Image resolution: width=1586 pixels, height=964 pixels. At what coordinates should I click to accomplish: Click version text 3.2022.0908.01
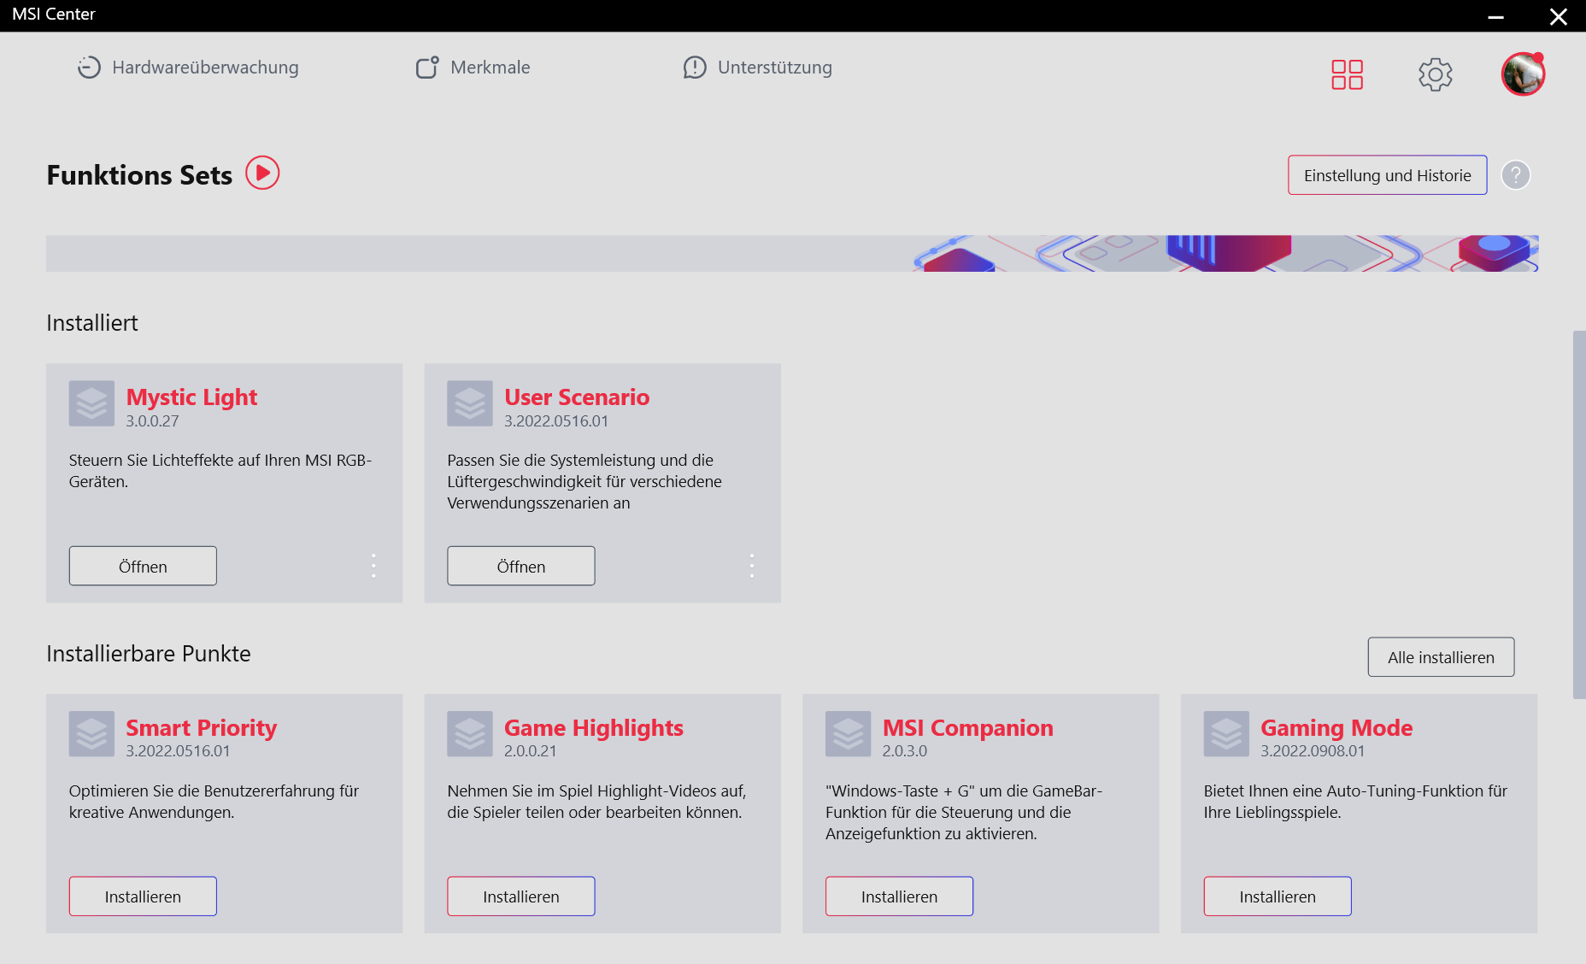1313,751
